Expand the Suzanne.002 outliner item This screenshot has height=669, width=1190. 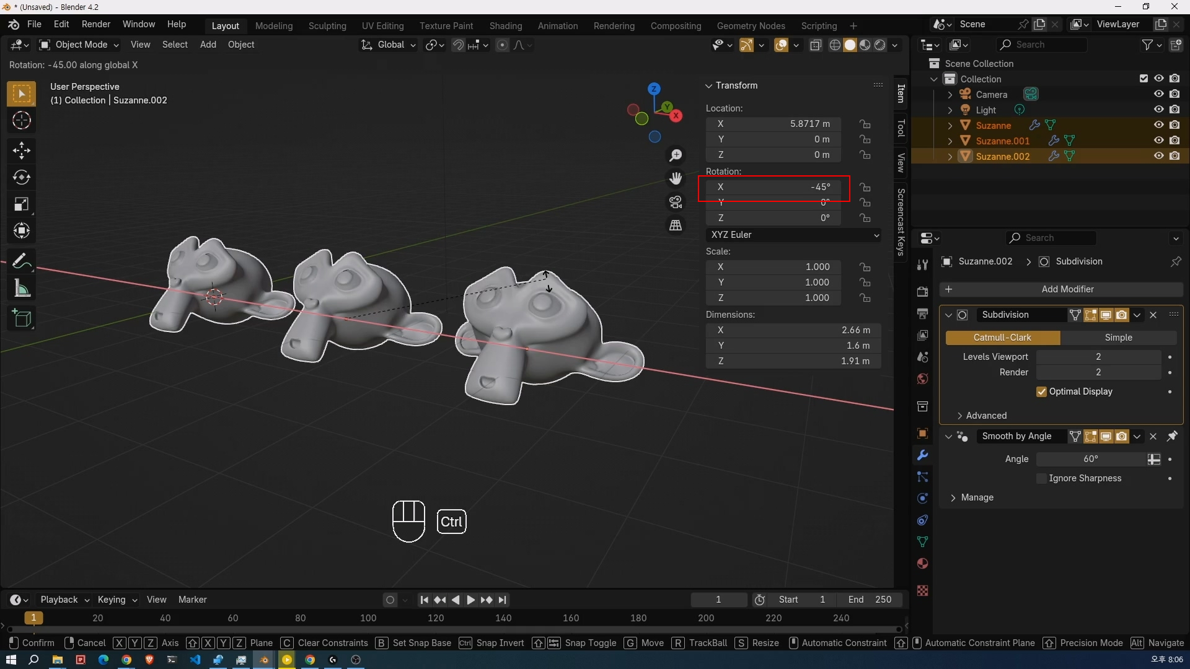950,157
